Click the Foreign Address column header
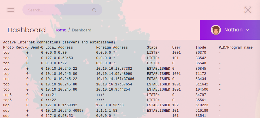Image resolution: width=260 pixels, height=118 pixels. tap(112, 47)
